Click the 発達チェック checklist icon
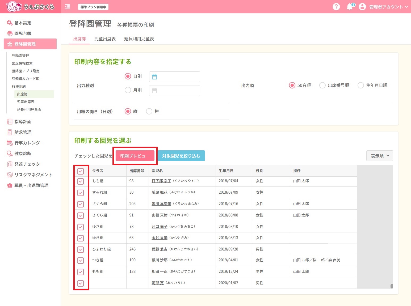 pos(10,164)
